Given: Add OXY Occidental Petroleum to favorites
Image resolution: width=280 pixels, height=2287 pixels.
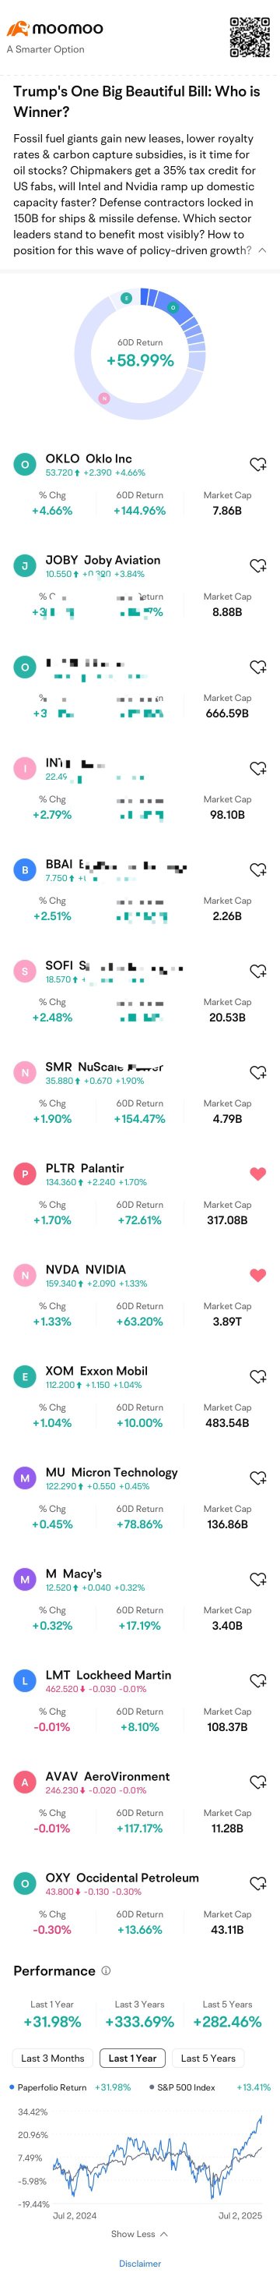Looking at the screenshot, I should (258, 1883).
